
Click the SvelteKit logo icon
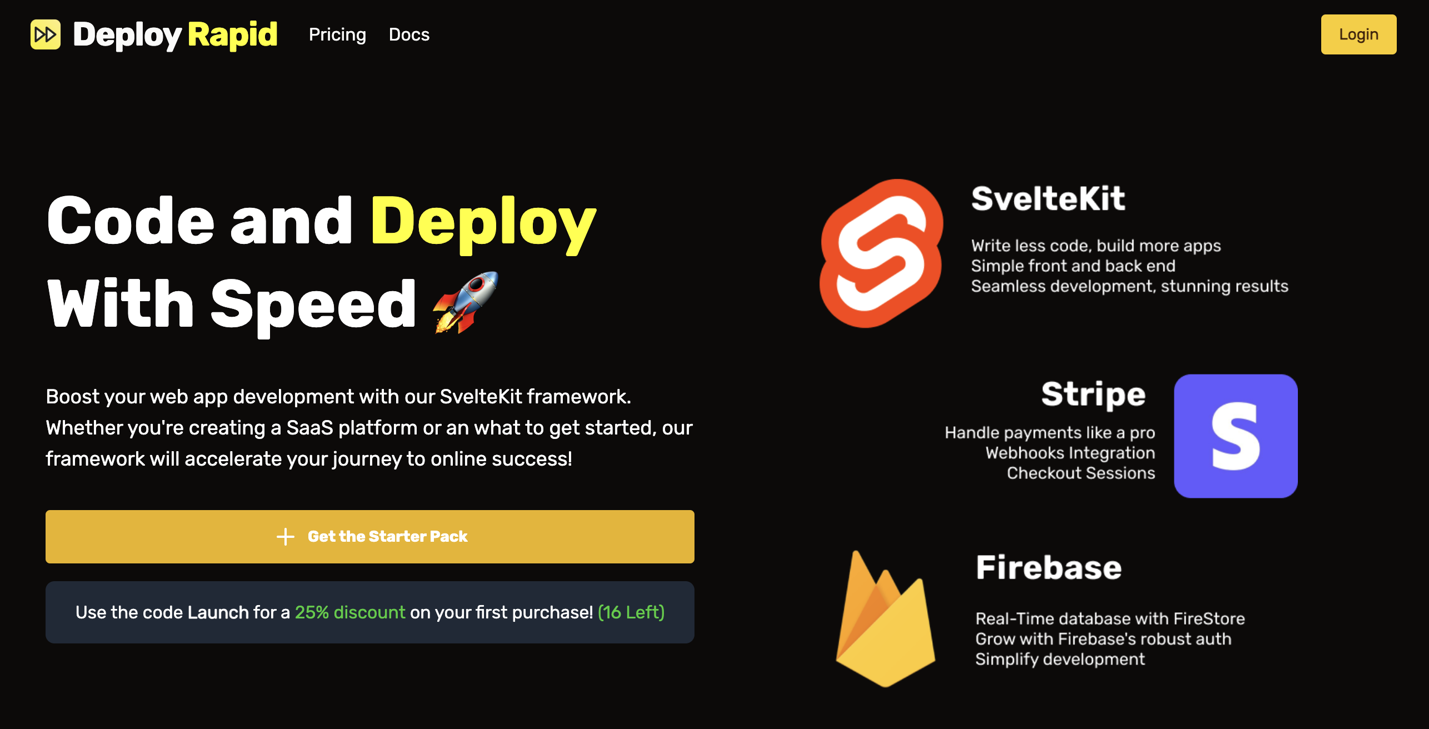pos(882,253)
